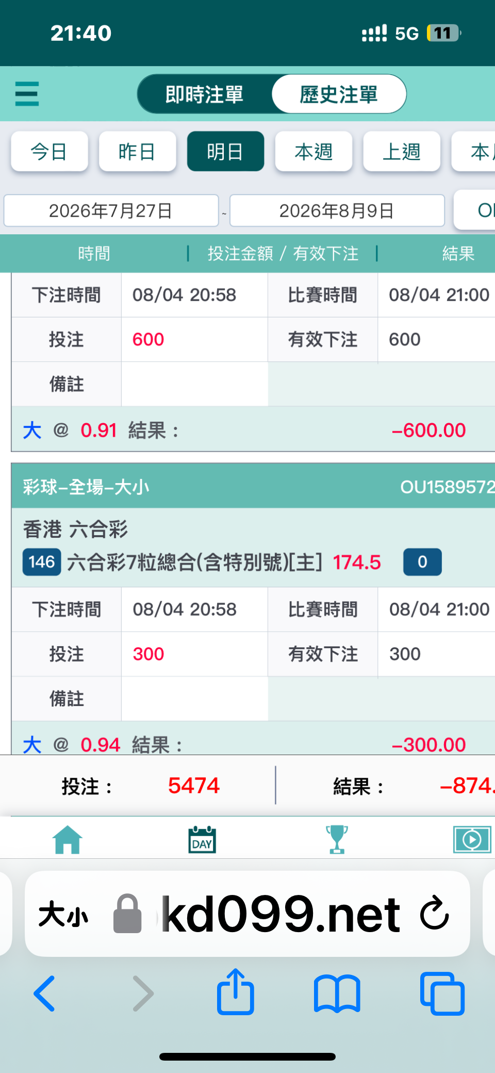Go back with Safari back arrow
495x1073 pixels.
[x=44, y=994]
